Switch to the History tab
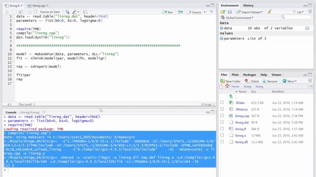Viewport: 316px width, 177px height. click(248, 6)
